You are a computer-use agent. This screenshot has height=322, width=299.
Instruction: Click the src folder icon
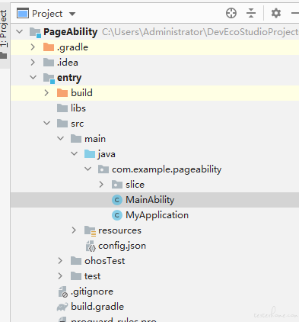point(62,124)
